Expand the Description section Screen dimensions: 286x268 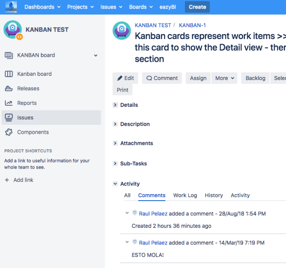coord(115,124)
